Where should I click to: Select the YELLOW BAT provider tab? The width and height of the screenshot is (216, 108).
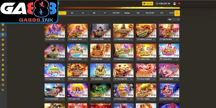click(150, 13)
